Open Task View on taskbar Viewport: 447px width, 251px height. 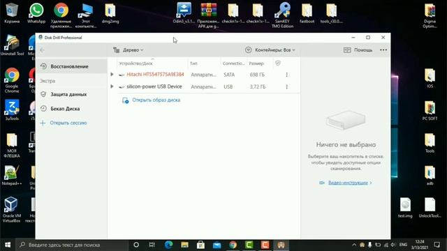point(152,245)
